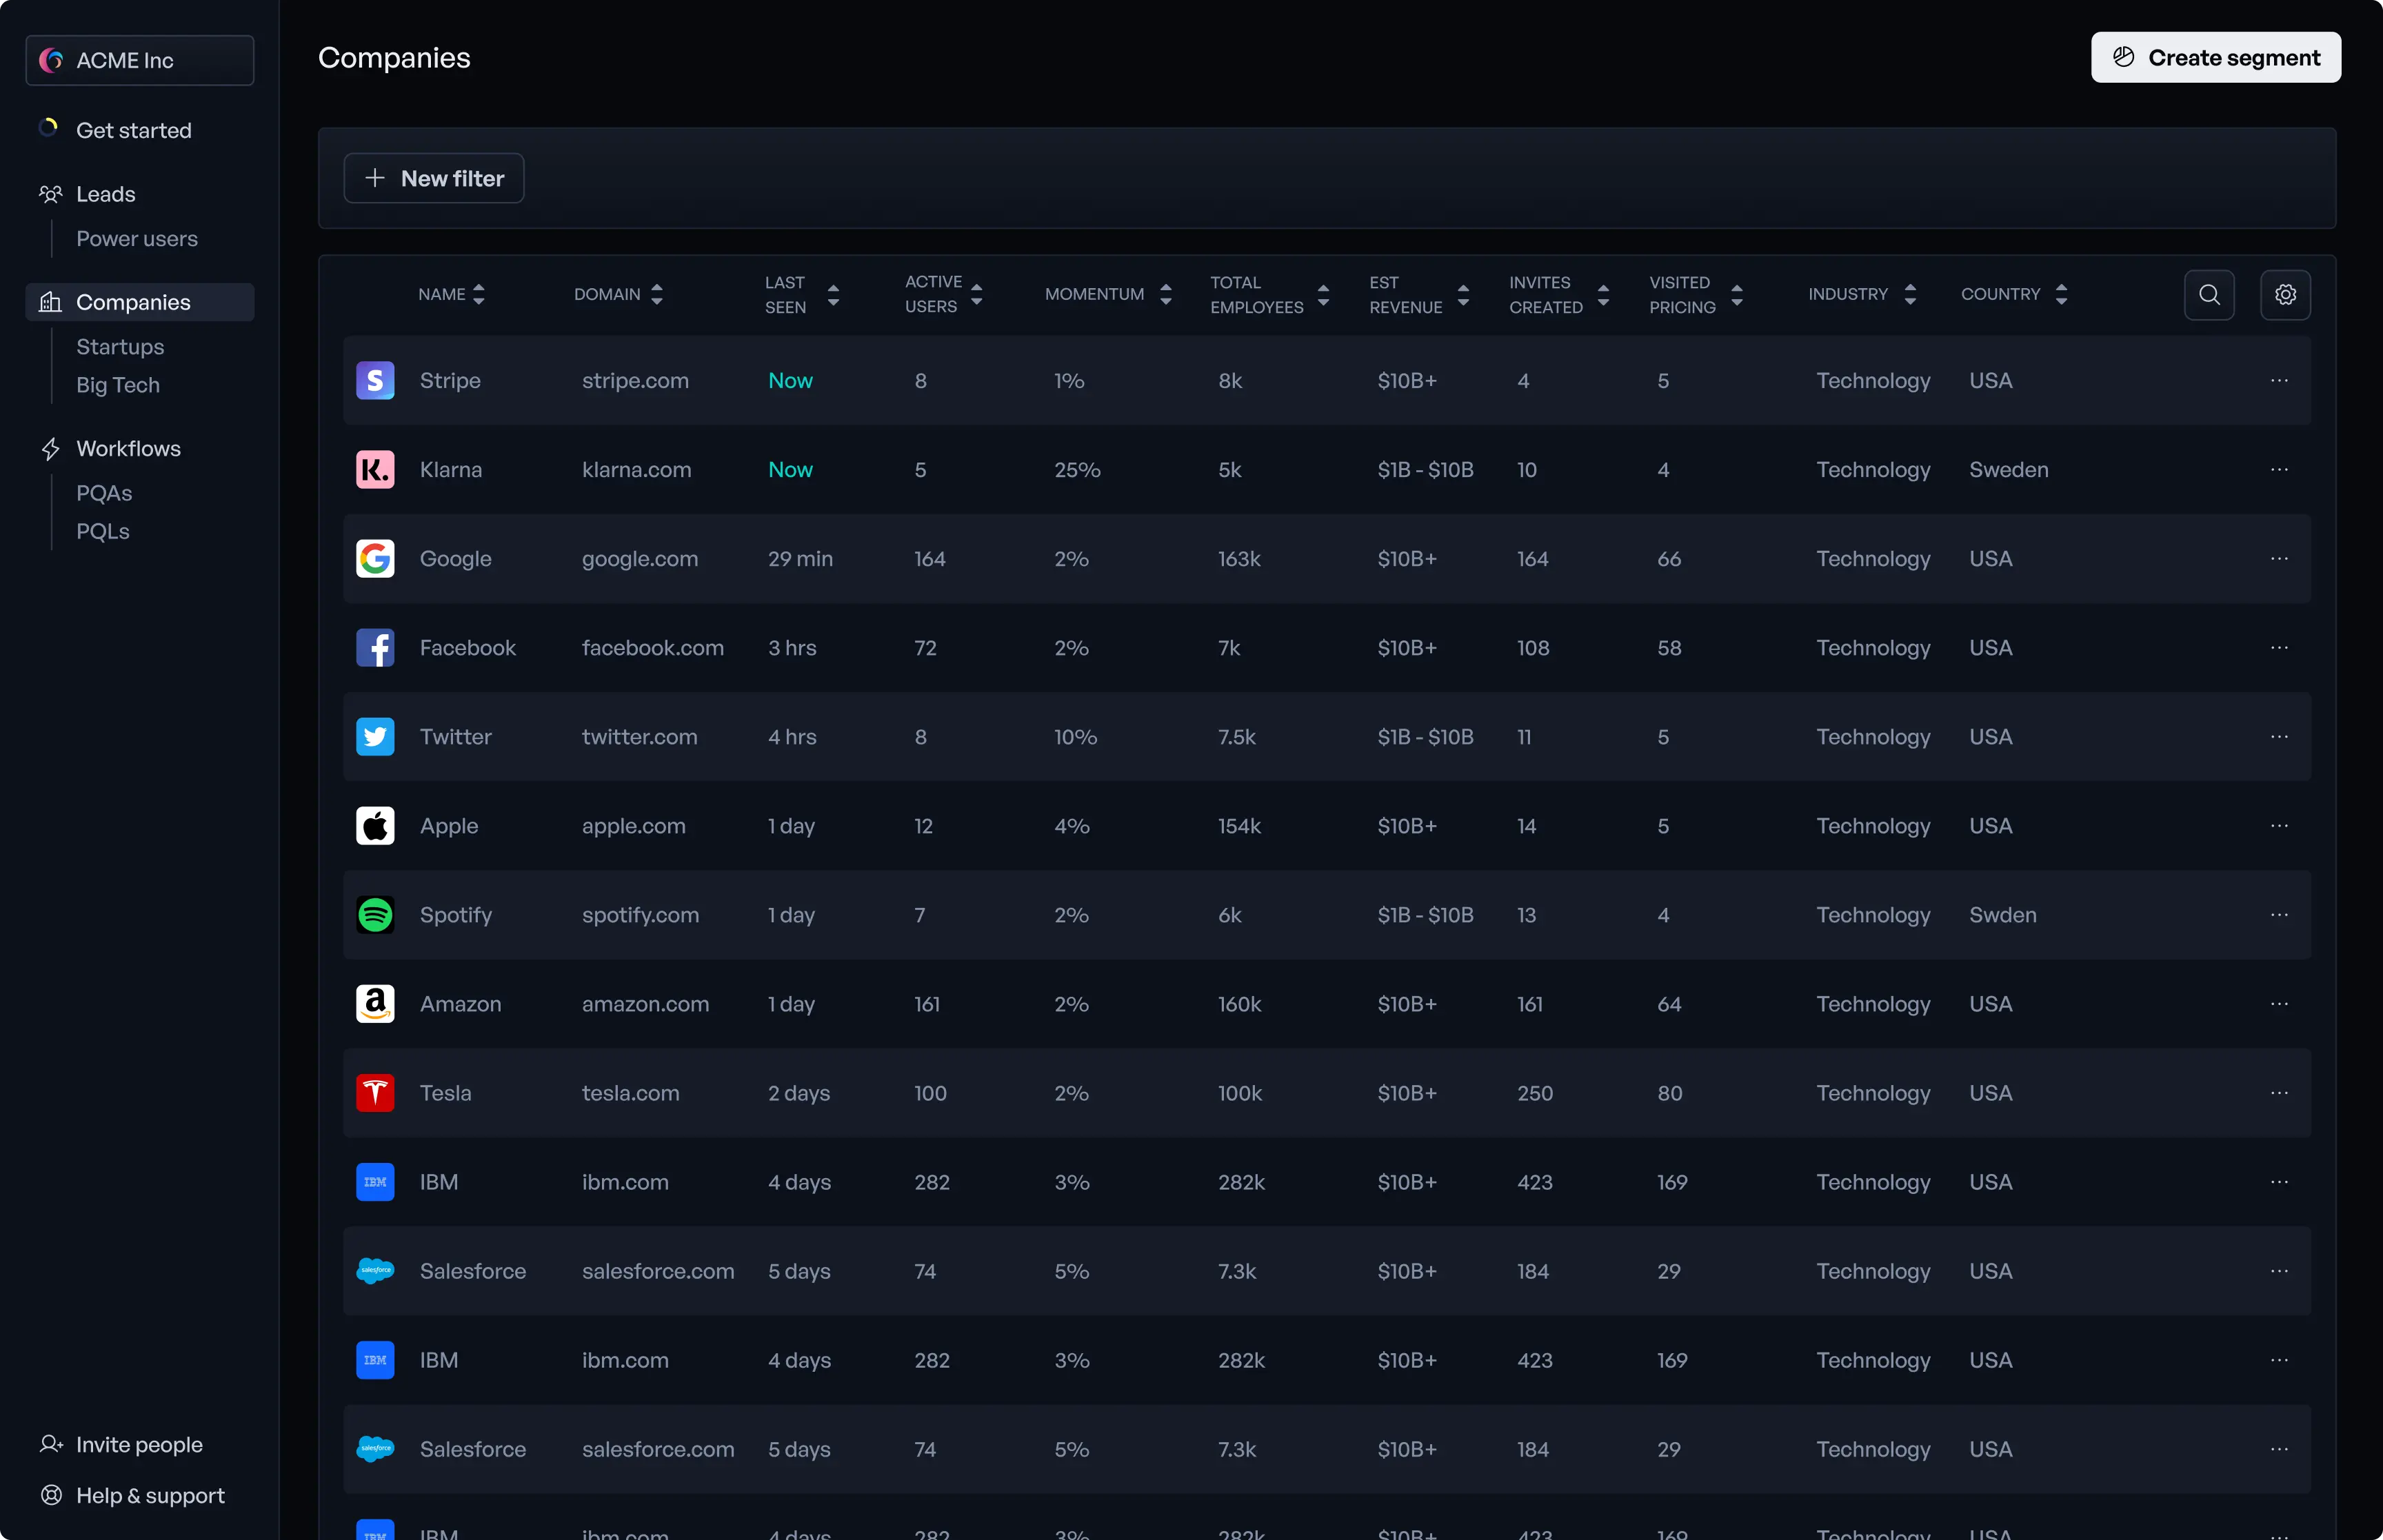Click the Spotify logo icon
The width and height of the screenshot is (2383, 1540).
point(375,915)
